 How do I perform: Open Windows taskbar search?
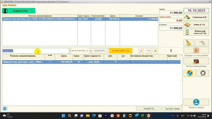click(x=70, y=116)
